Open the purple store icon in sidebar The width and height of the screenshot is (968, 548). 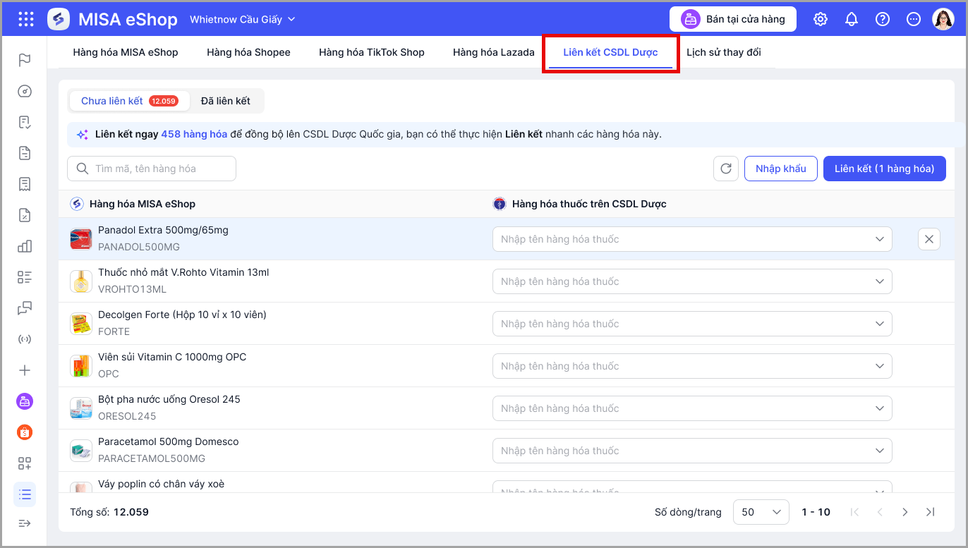click(25, 401)
